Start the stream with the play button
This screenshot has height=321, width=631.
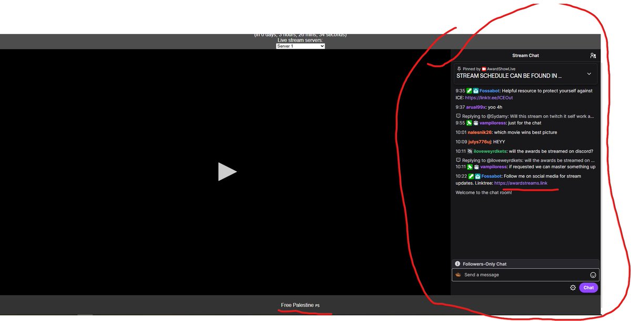[227, 172]
